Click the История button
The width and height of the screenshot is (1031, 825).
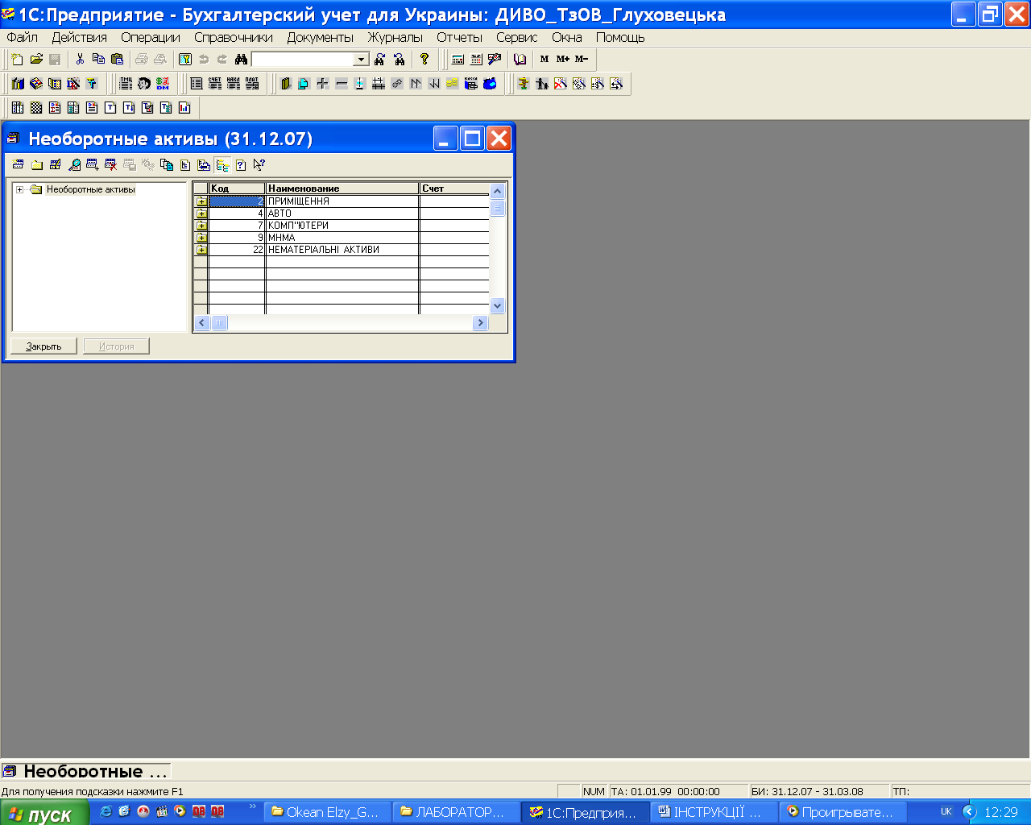(117, 346)
